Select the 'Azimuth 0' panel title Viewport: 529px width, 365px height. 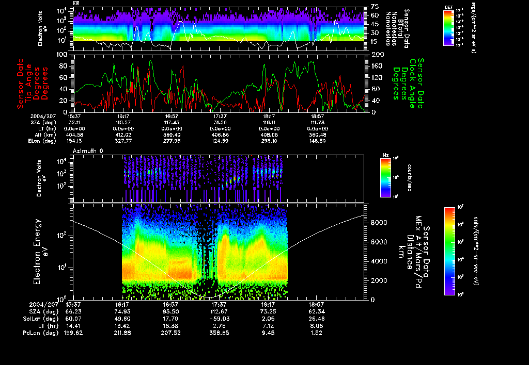[x=88, y=151]
